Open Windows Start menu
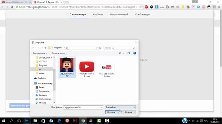This screenshot has width=222, height=124. (3, 121)
